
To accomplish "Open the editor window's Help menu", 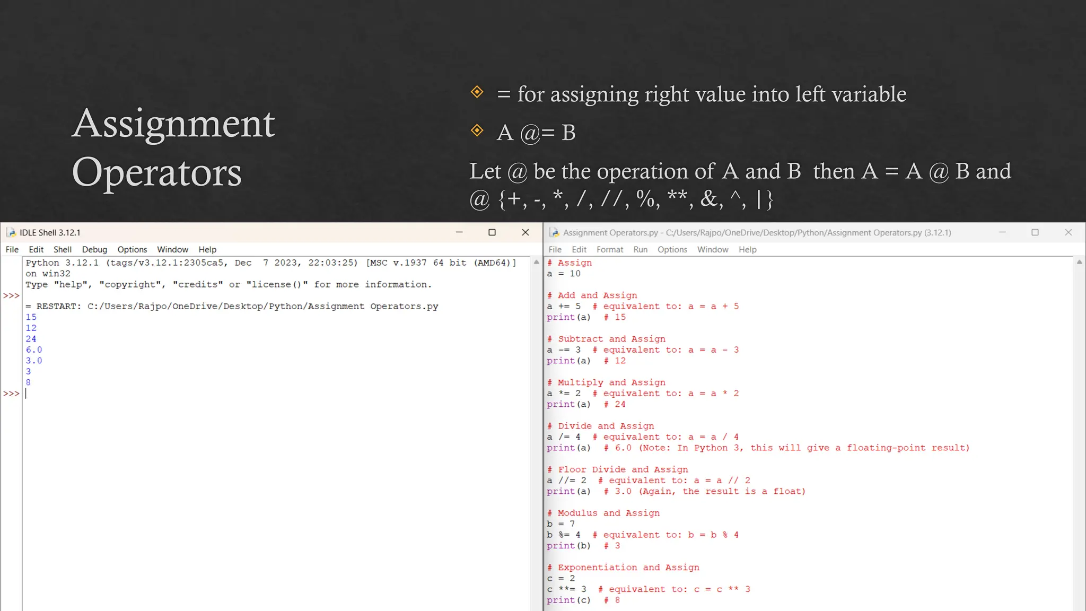I will click(747, 249).
